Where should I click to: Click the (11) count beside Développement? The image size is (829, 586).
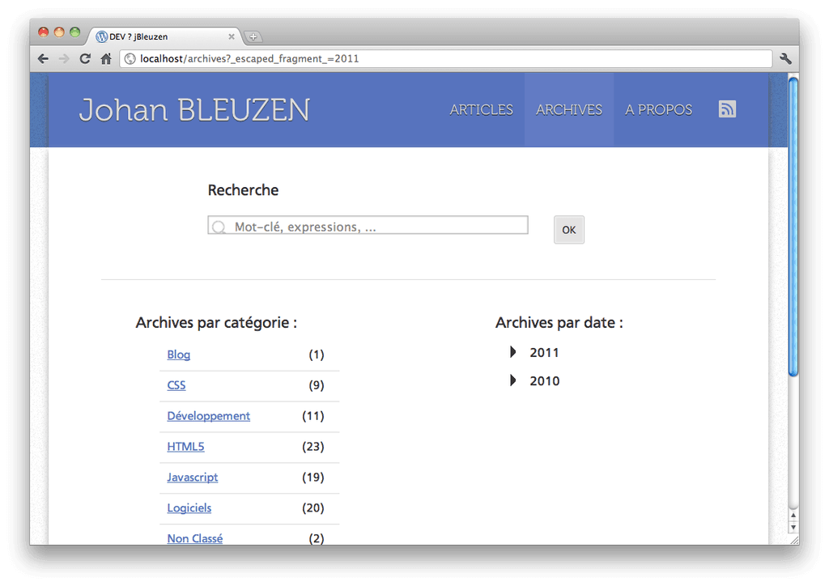point(313,416)
